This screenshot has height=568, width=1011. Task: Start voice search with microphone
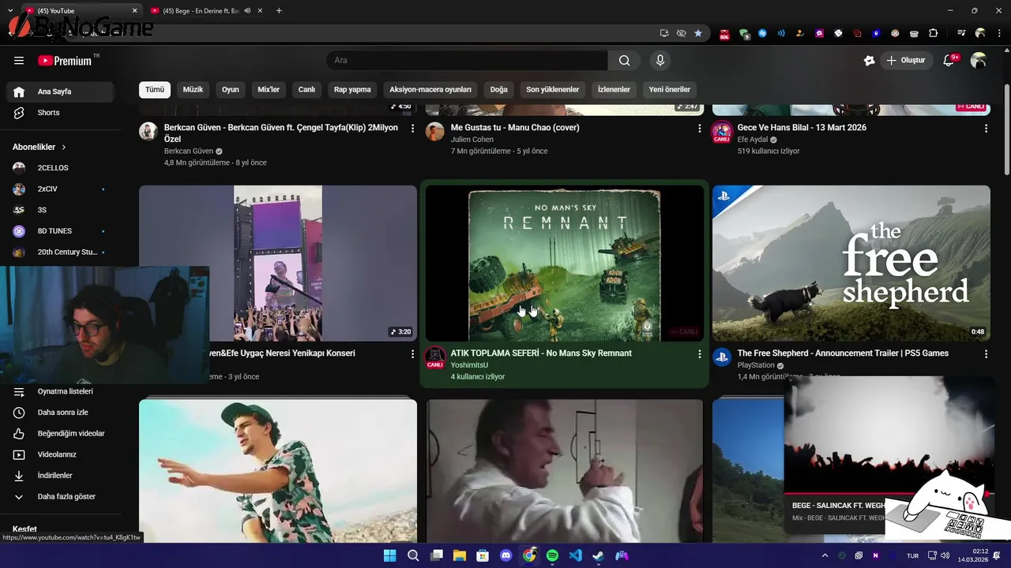tap(660, 61)
